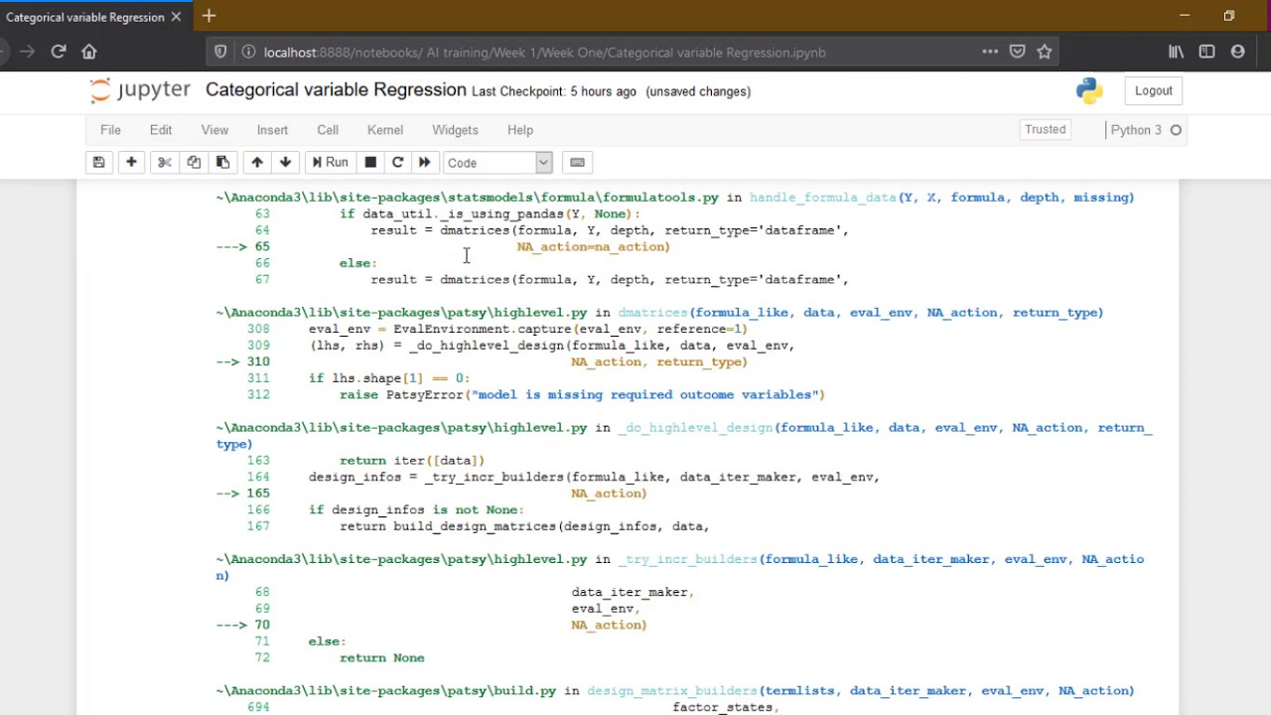Screen dimensions: 1271x715
Task: Click traceback line number 65
Action: 262,246
